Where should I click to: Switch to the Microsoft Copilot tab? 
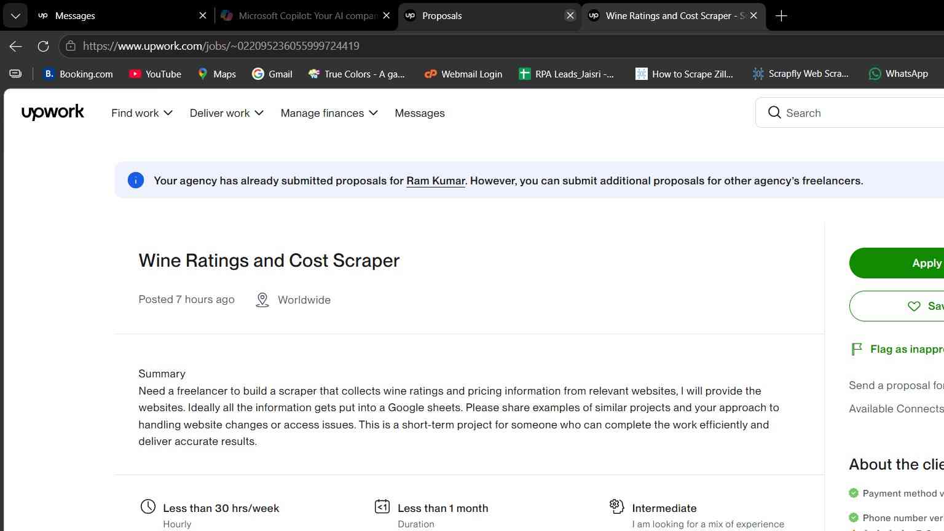click(306, 16)
